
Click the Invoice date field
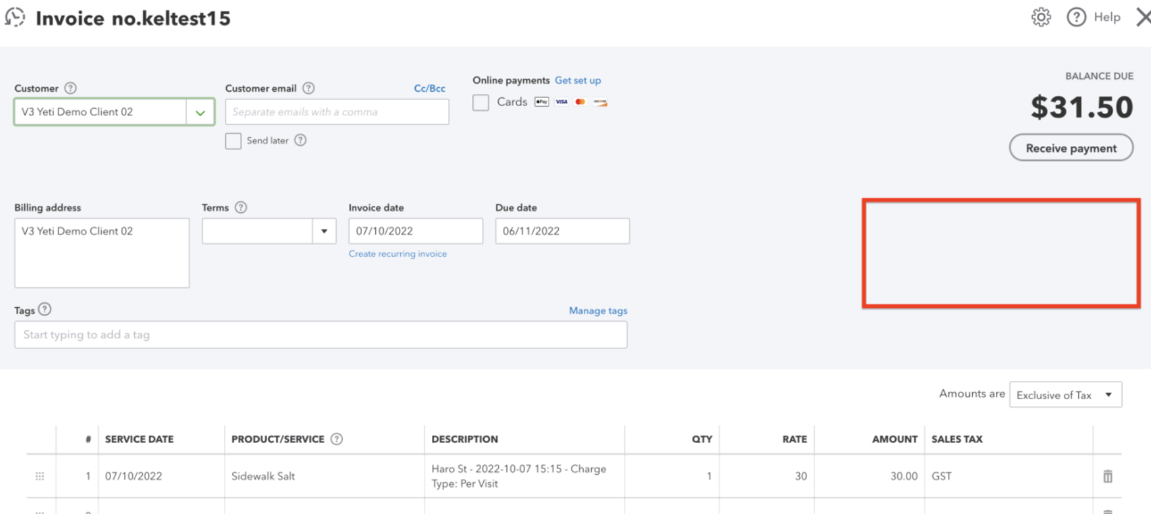click(x=415, y=231)
